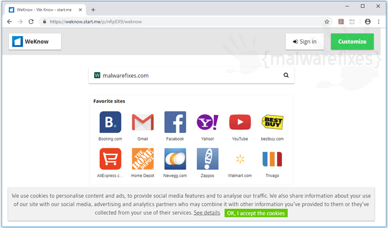Image resolution: width=388 pixels, height=228 pixels.
Task: Click the Sign in button
Action: (305, 42)
